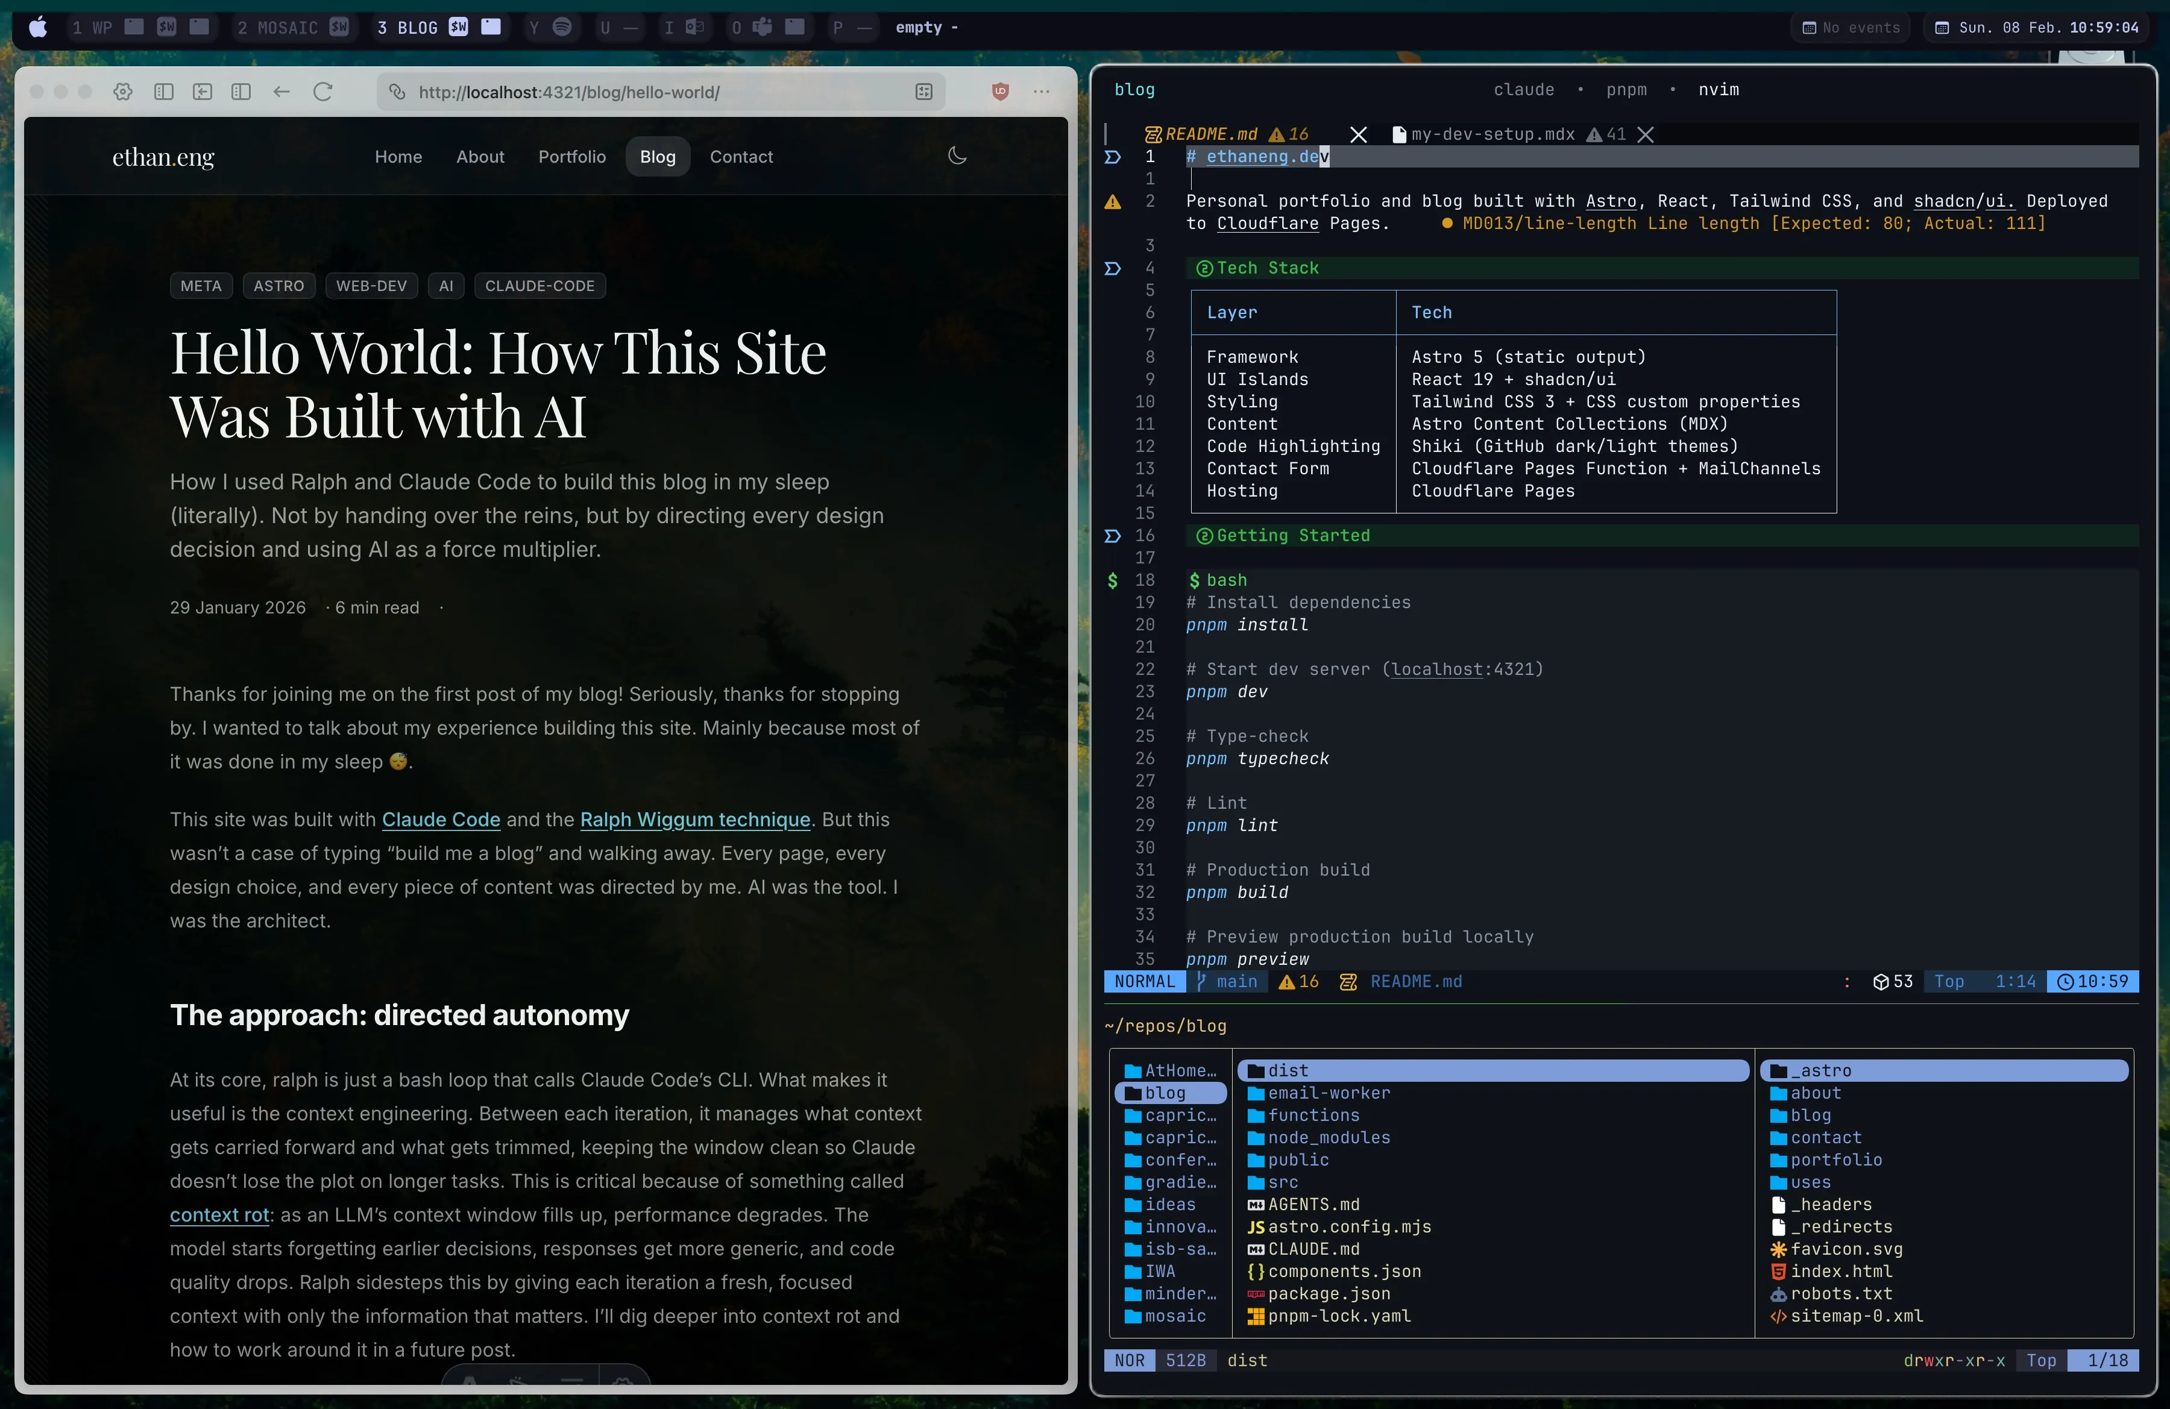Screen dimensions: 2170x1409
Task: Open browser settings gear icon
Action: pyautogui.click(x=123, y=92)
